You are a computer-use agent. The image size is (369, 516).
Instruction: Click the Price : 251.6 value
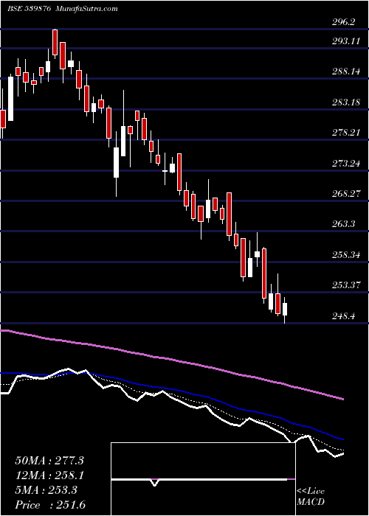tap(50, 505)
